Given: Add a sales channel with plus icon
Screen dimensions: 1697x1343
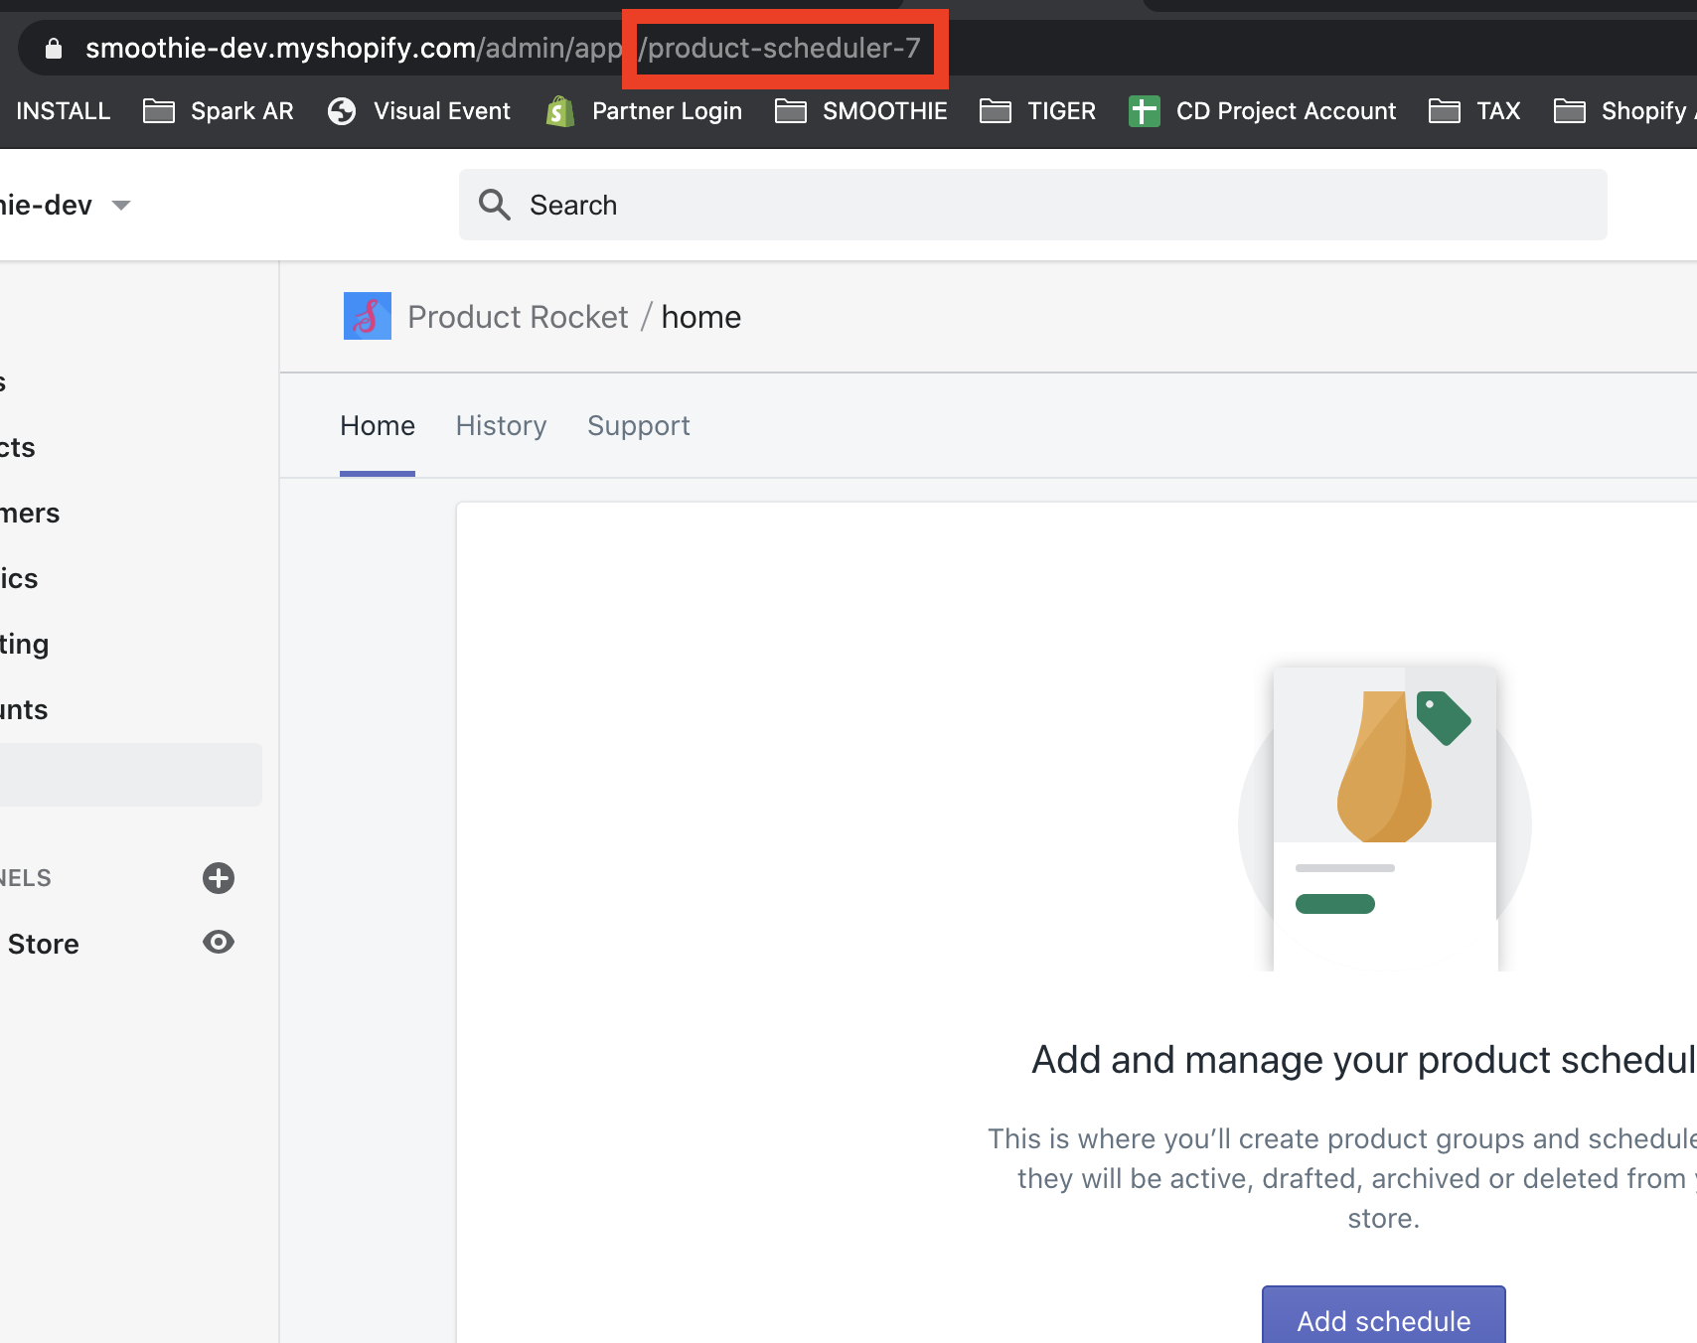Looking at the screenshot, I should pyautogui.click(x=219, y=878).
